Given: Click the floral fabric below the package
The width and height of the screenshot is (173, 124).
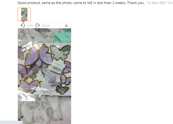Looking at the screenshot, I should (x=44, y=110).
